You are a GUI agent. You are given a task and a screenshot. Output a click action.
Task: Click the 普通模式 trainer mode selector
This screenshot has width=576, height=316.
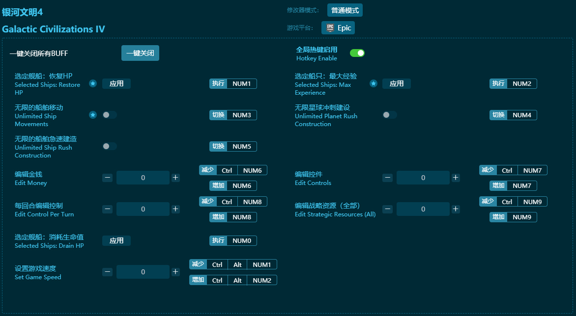coord(345,10)
